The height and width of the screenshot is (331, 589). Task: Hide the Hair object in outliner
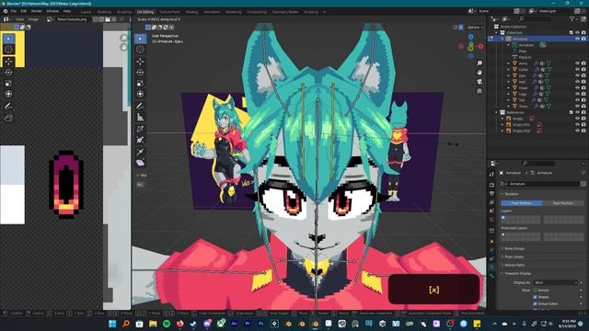577,82
